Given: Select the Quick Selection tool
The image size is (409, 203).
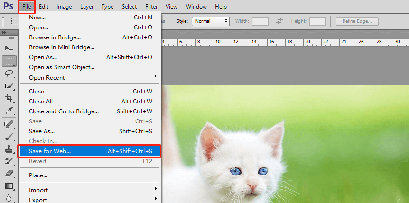Looking at the screenshot, I should 9,86.
